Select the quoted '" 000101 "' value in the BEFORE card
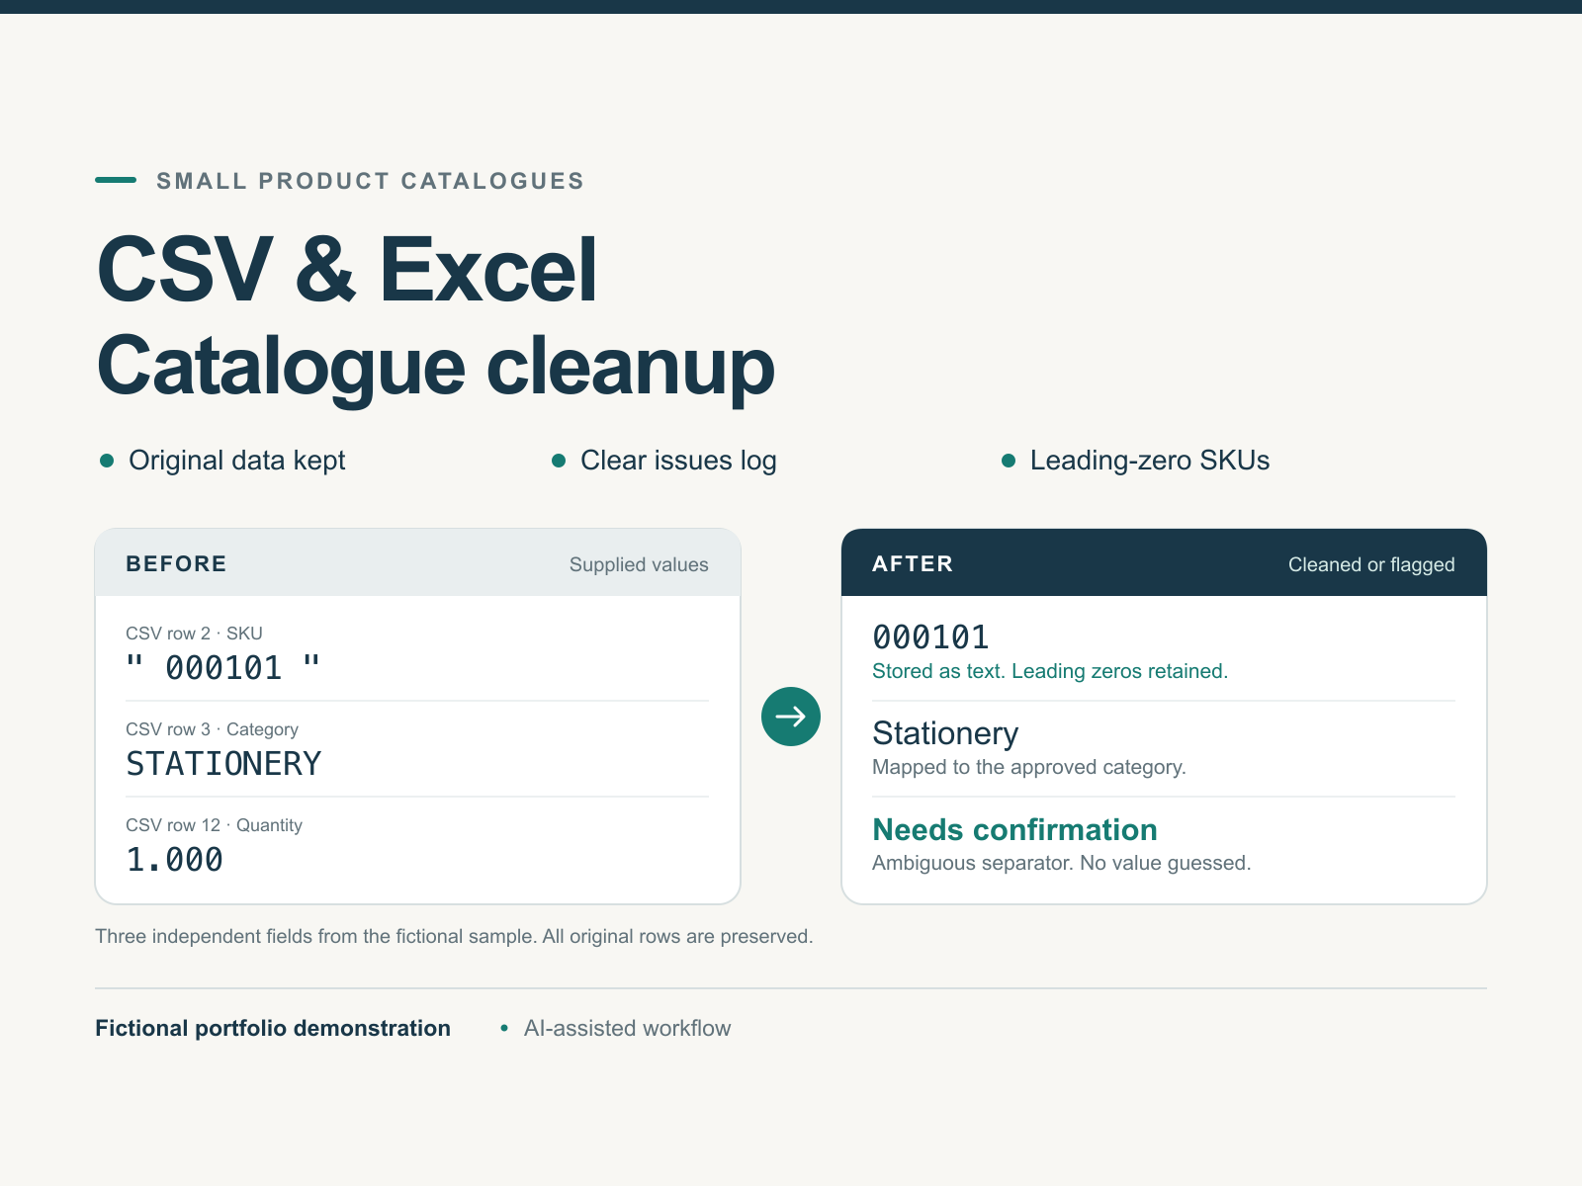Image resolution: width=1582 pixels, height=1186 pixels. 223,668
